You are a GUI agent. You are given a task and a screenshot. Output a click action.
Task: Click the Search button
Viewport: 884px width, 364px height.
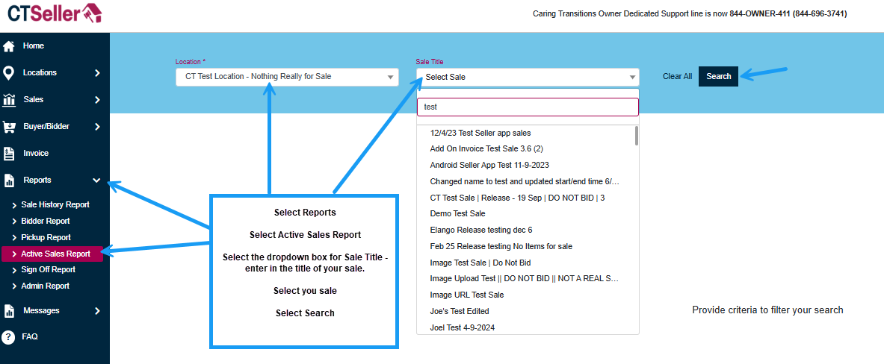coord(718,77)
